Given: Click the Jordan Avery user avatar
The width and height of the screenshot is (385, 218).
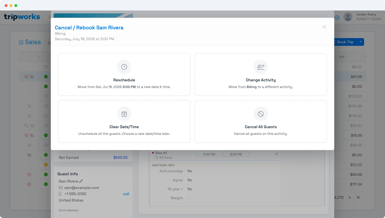Looking at the screenshot, I should [x=348, y=17].
